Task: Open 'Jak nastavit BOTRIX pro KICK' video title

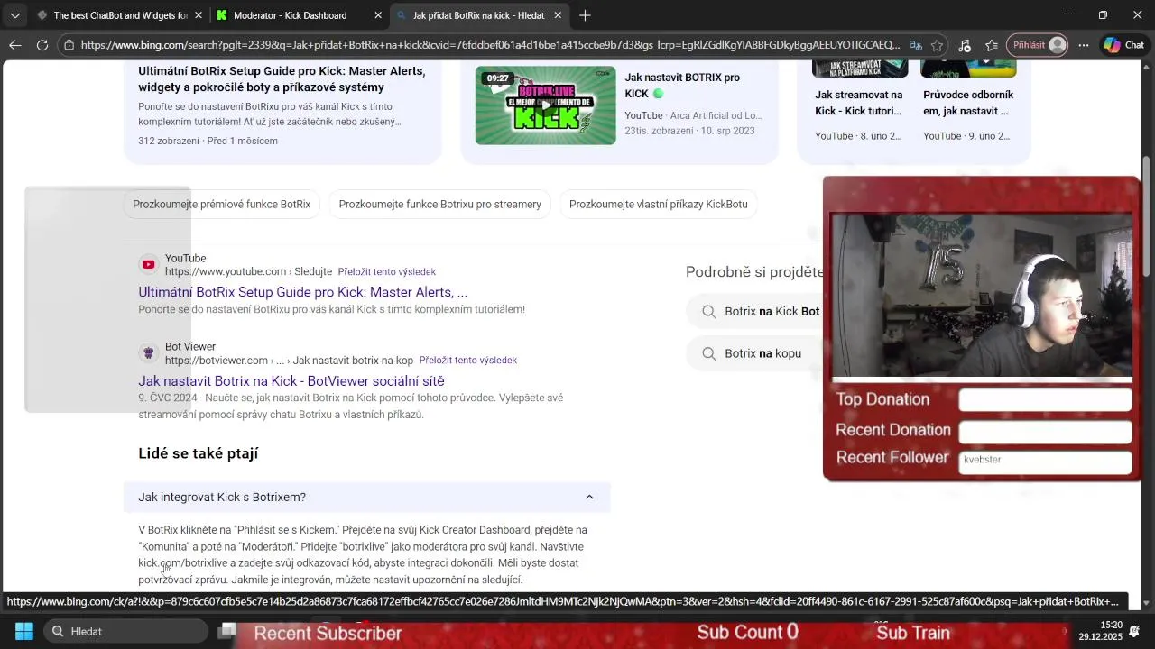Action: pyautogui.click(x=682, y=86)
